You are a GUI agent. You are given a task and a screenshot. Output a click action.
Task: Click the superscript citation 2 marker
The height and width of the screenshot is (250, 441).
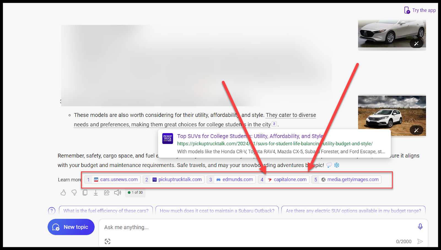(x=274, y=124)
